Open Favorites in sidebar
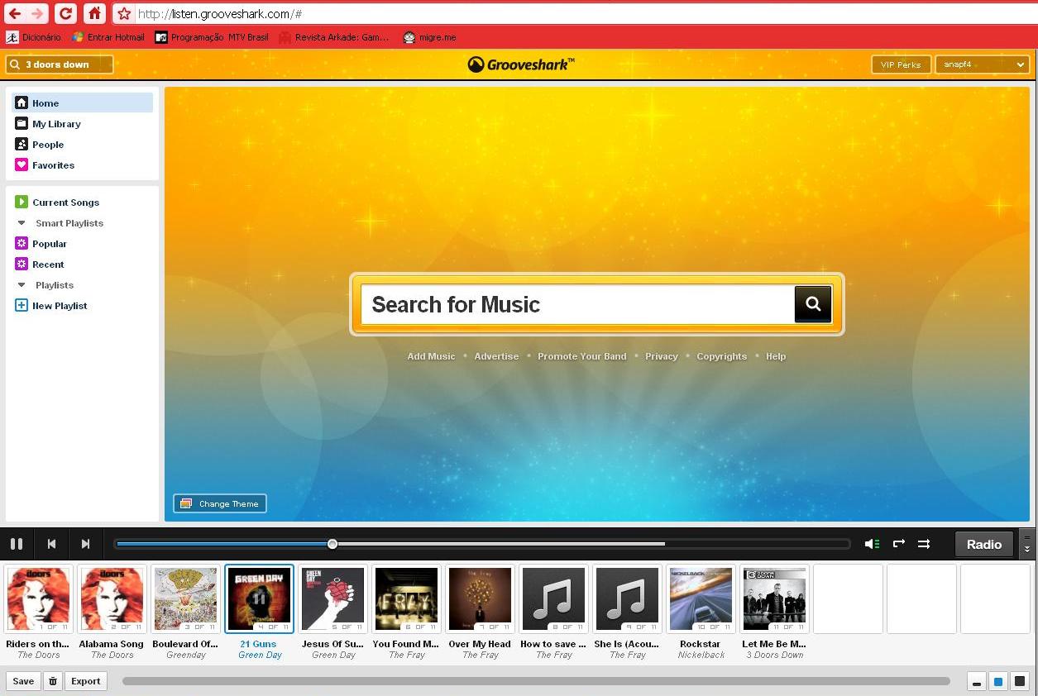This screenshot has height=696, width=1038. [82, 165]
